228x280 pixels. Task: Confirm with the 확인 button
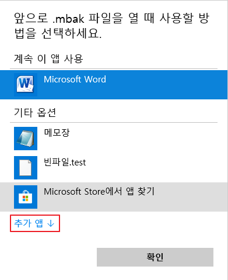pos(155,257)
